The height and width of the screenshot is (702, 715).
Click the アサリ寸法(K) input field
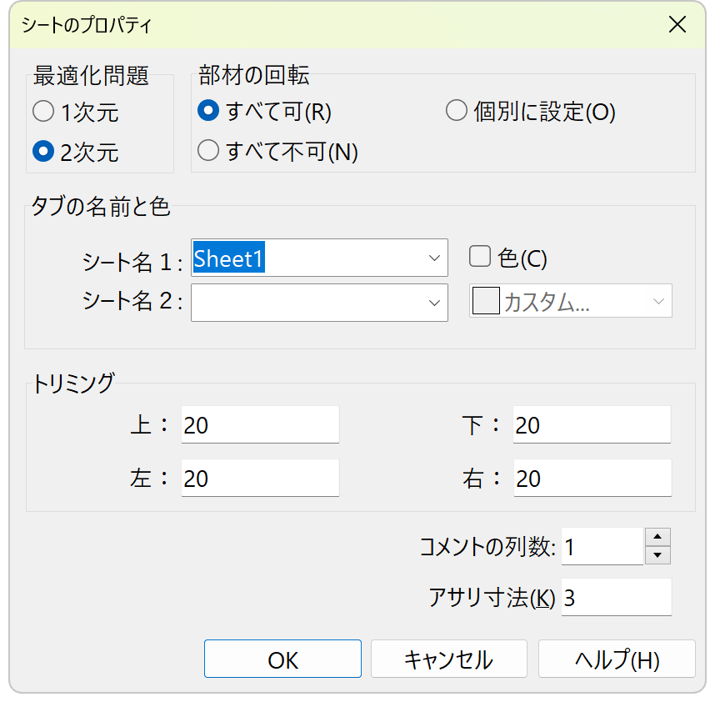tap(616, 598)
